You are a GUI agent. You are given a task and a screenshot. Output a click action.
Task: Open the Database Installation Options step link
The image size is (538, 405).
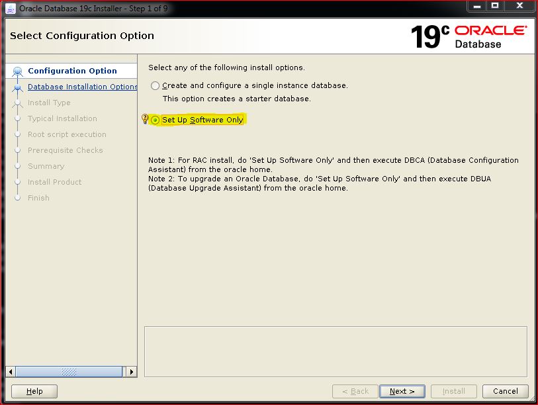pos(82,87)
